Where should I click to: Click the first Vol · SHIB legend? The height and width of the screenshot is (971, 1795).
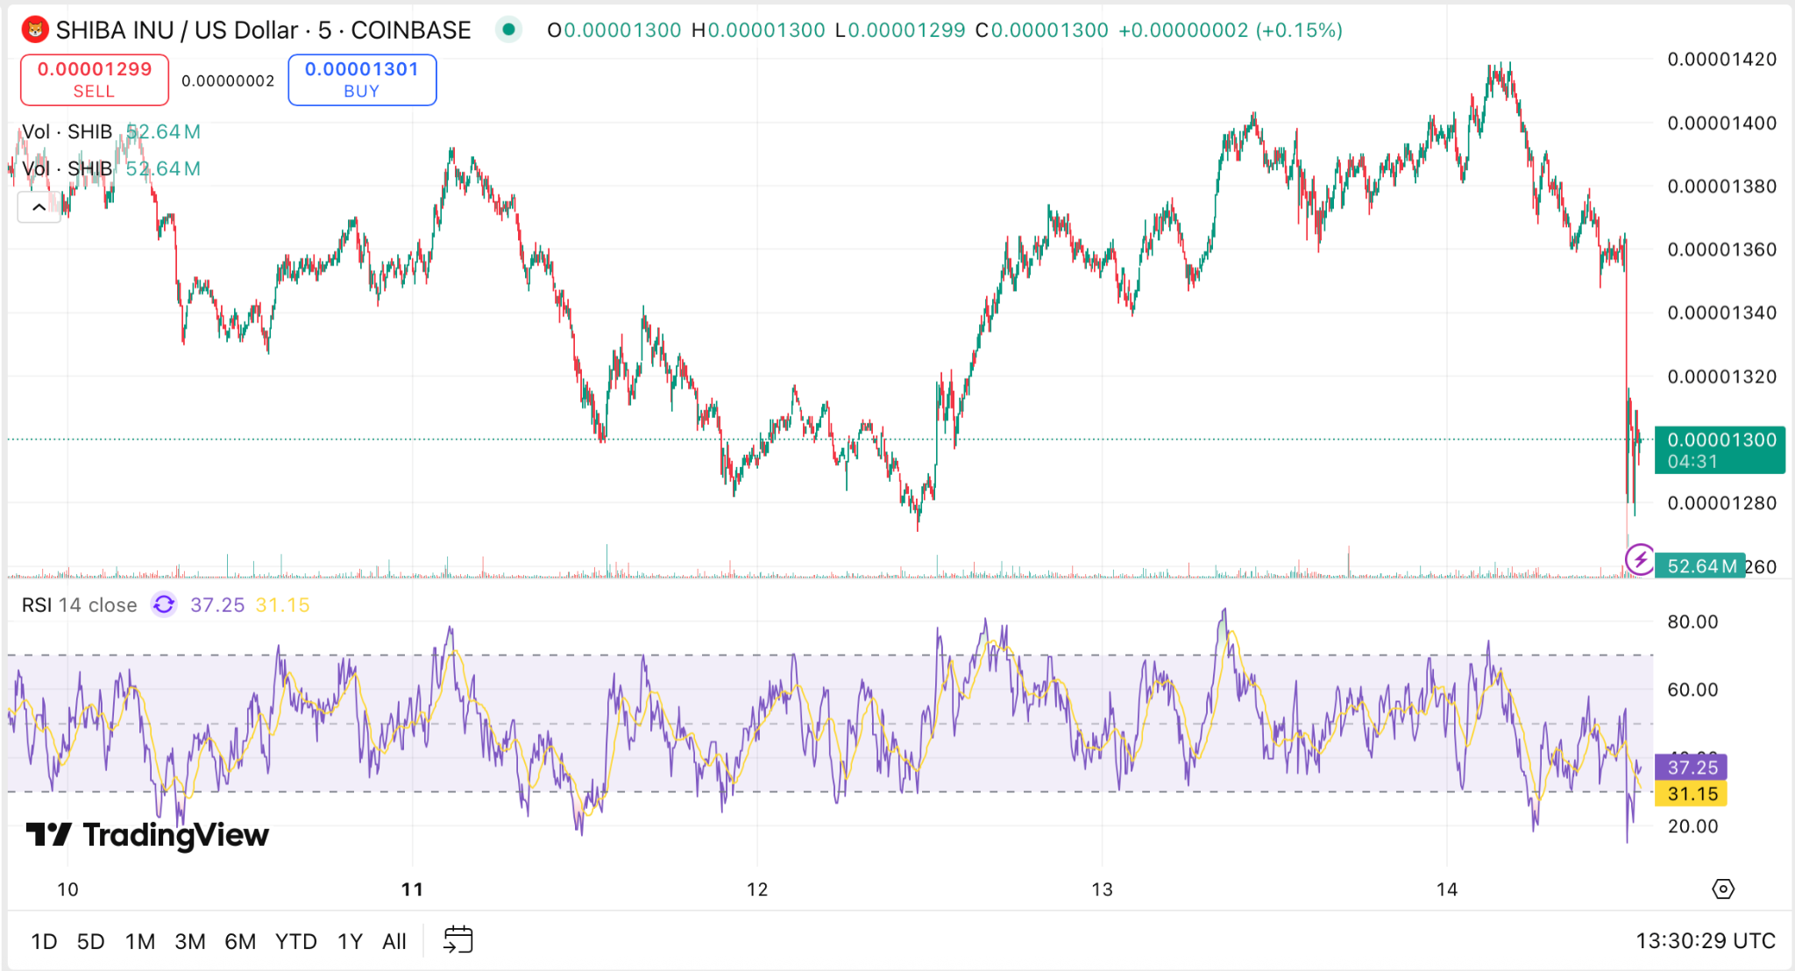67,131
